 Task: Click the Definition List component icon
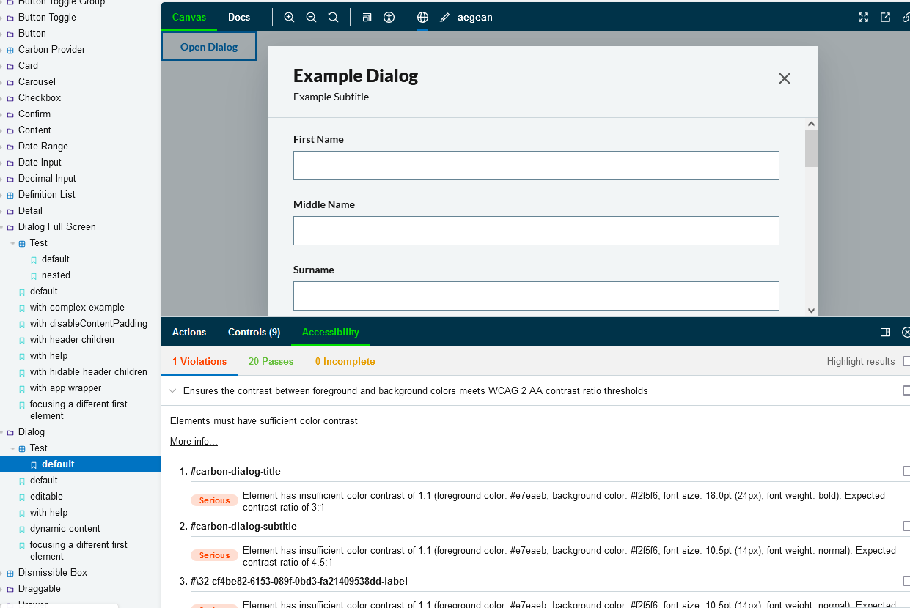click(x=10, y=195)
